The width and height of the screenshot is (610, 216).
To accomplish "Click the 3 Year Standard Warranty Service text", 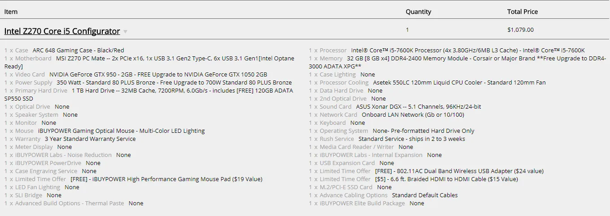I will point(90,139).
